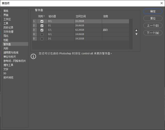Image resolution: width=165 pixels, height=130 pixels.
Task: Click the 复位 reset button
Action: [153, 18]
